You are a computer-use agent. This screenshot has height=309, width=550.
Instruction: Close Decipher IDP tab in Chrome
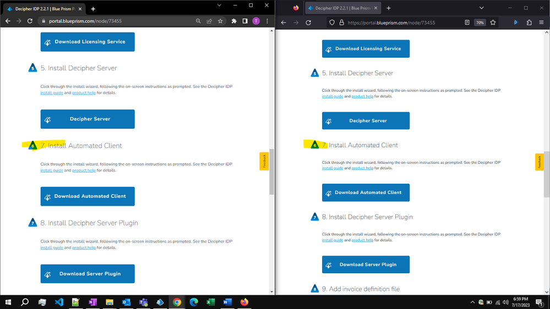tap(80, 9)
